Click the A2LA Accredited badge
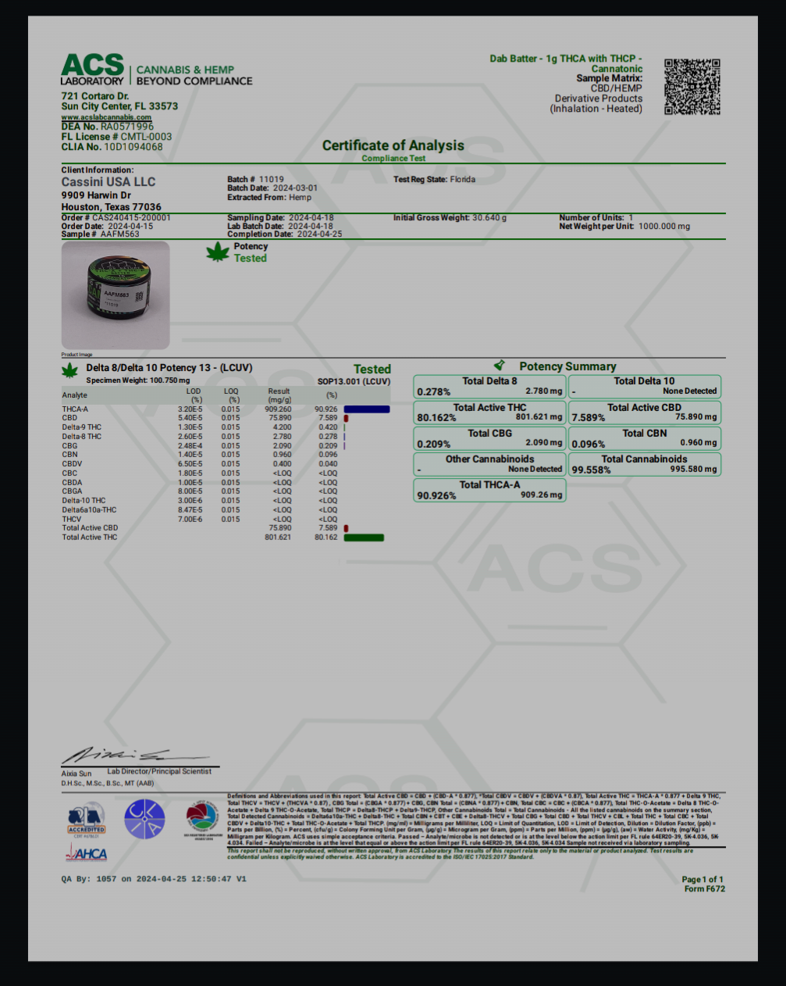This screenshot has width=786, height=986. (x=86, y=820)
